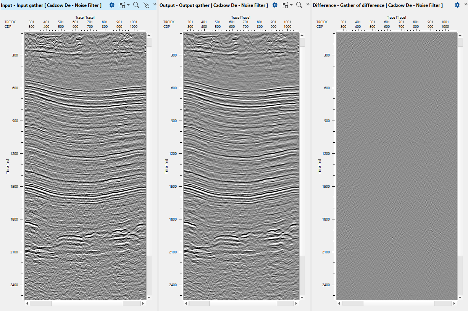Expand selection mode dropdown arrow in Output panel
Image resolution: width=468 pixels, height=311 pixels.
point(291,5)
